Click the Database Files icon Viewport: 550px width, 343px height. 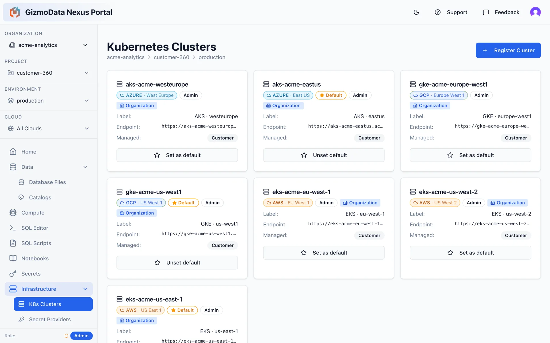(21, 182)
